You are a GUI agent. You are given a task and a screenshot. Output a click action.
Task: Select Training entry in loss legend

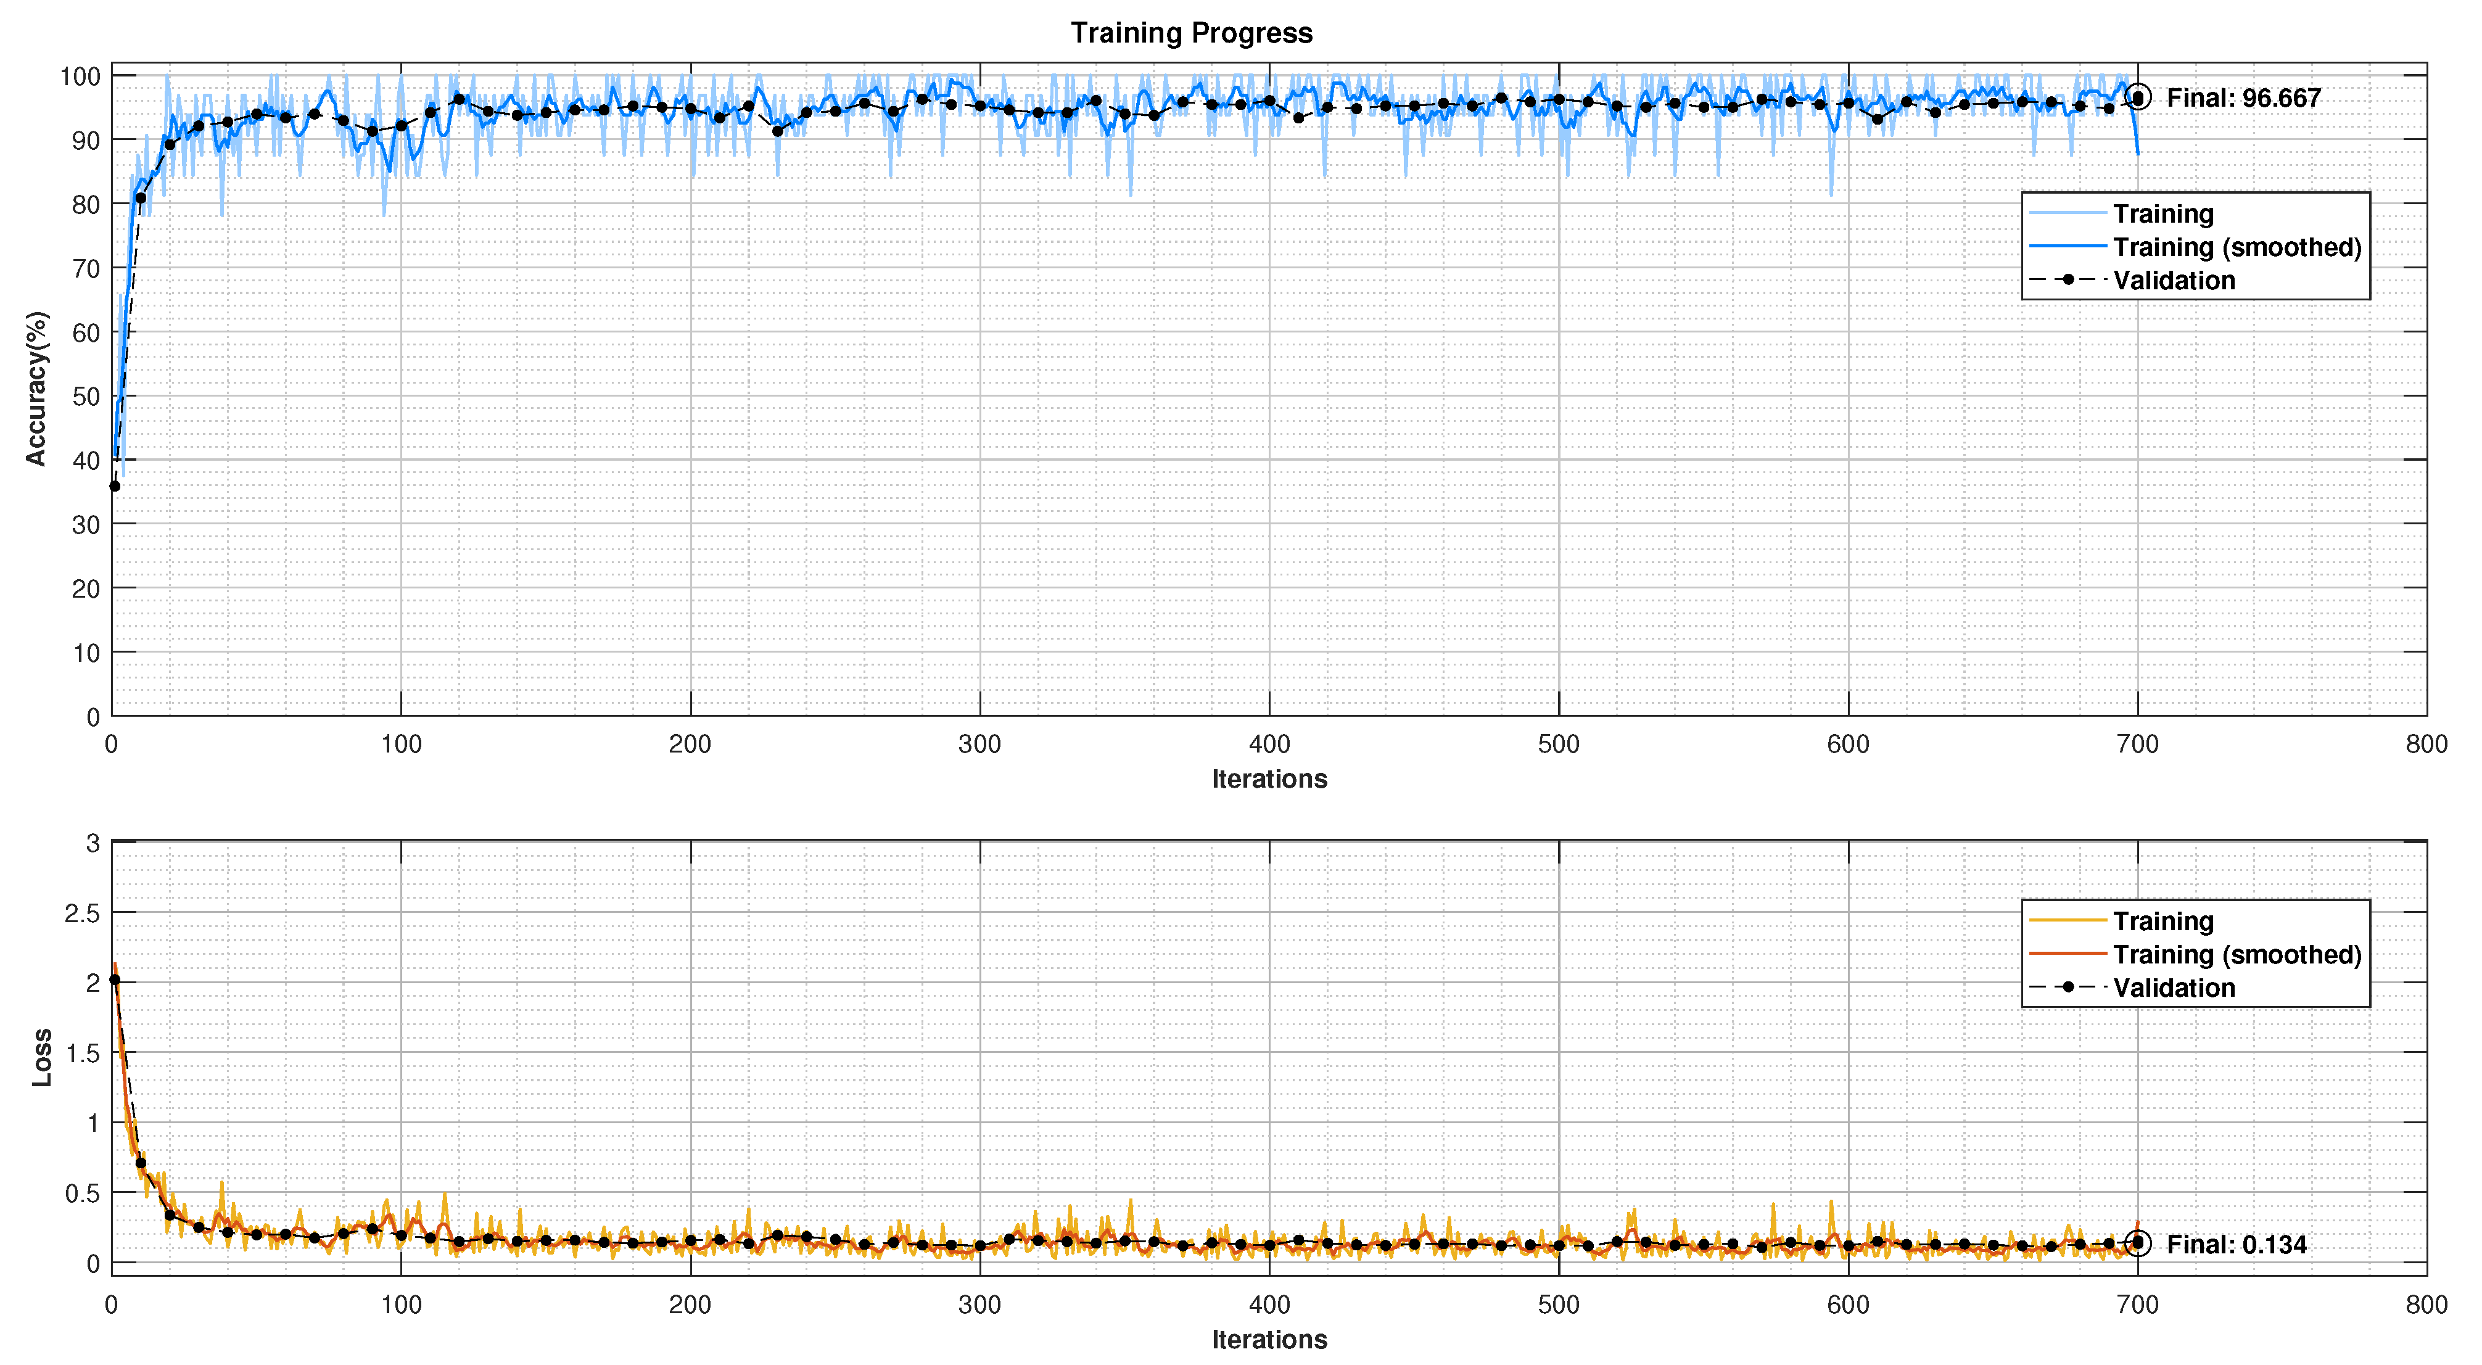click(x=2163, y=921)
